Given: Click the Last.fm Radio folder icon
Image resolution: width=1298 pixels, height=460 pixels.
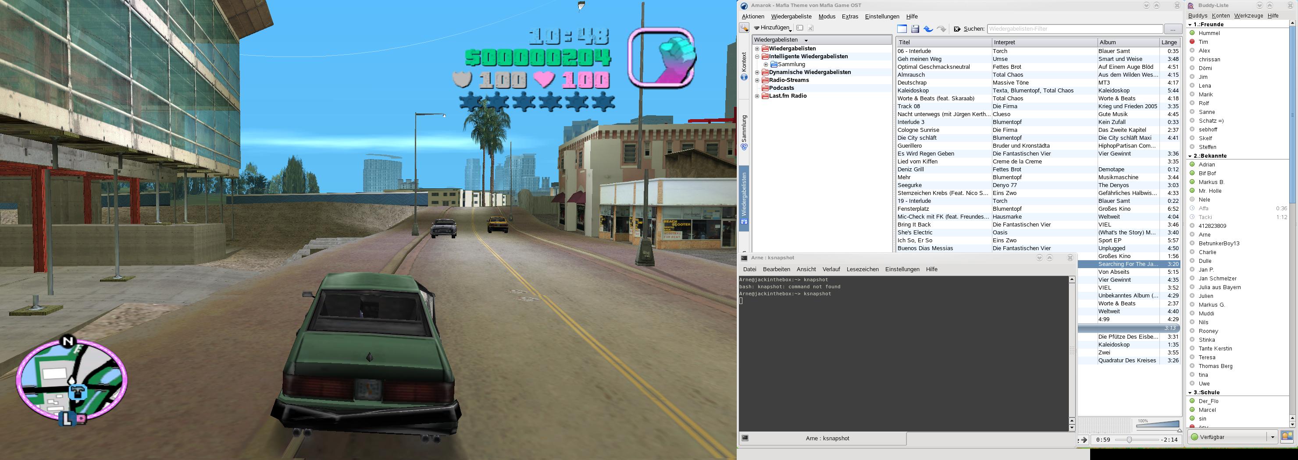Looking at the screenshot, I should 765,96.
